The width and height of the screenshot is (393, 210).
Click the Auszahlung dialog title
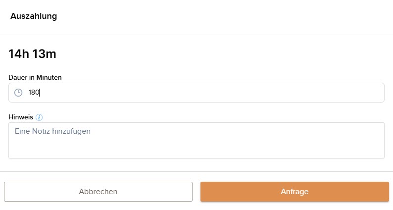pyautogui.click(x=34, y=16)
